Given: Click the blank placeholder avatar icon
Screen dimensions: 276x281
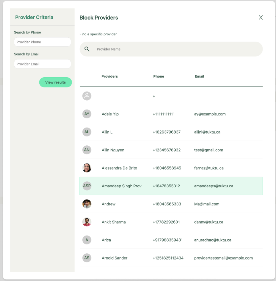Looking at the screenshot, I should pyautogui.click(x=87, y=96).
